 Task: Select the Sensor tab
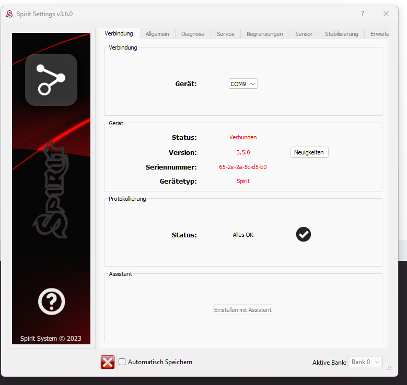(304, 34)
